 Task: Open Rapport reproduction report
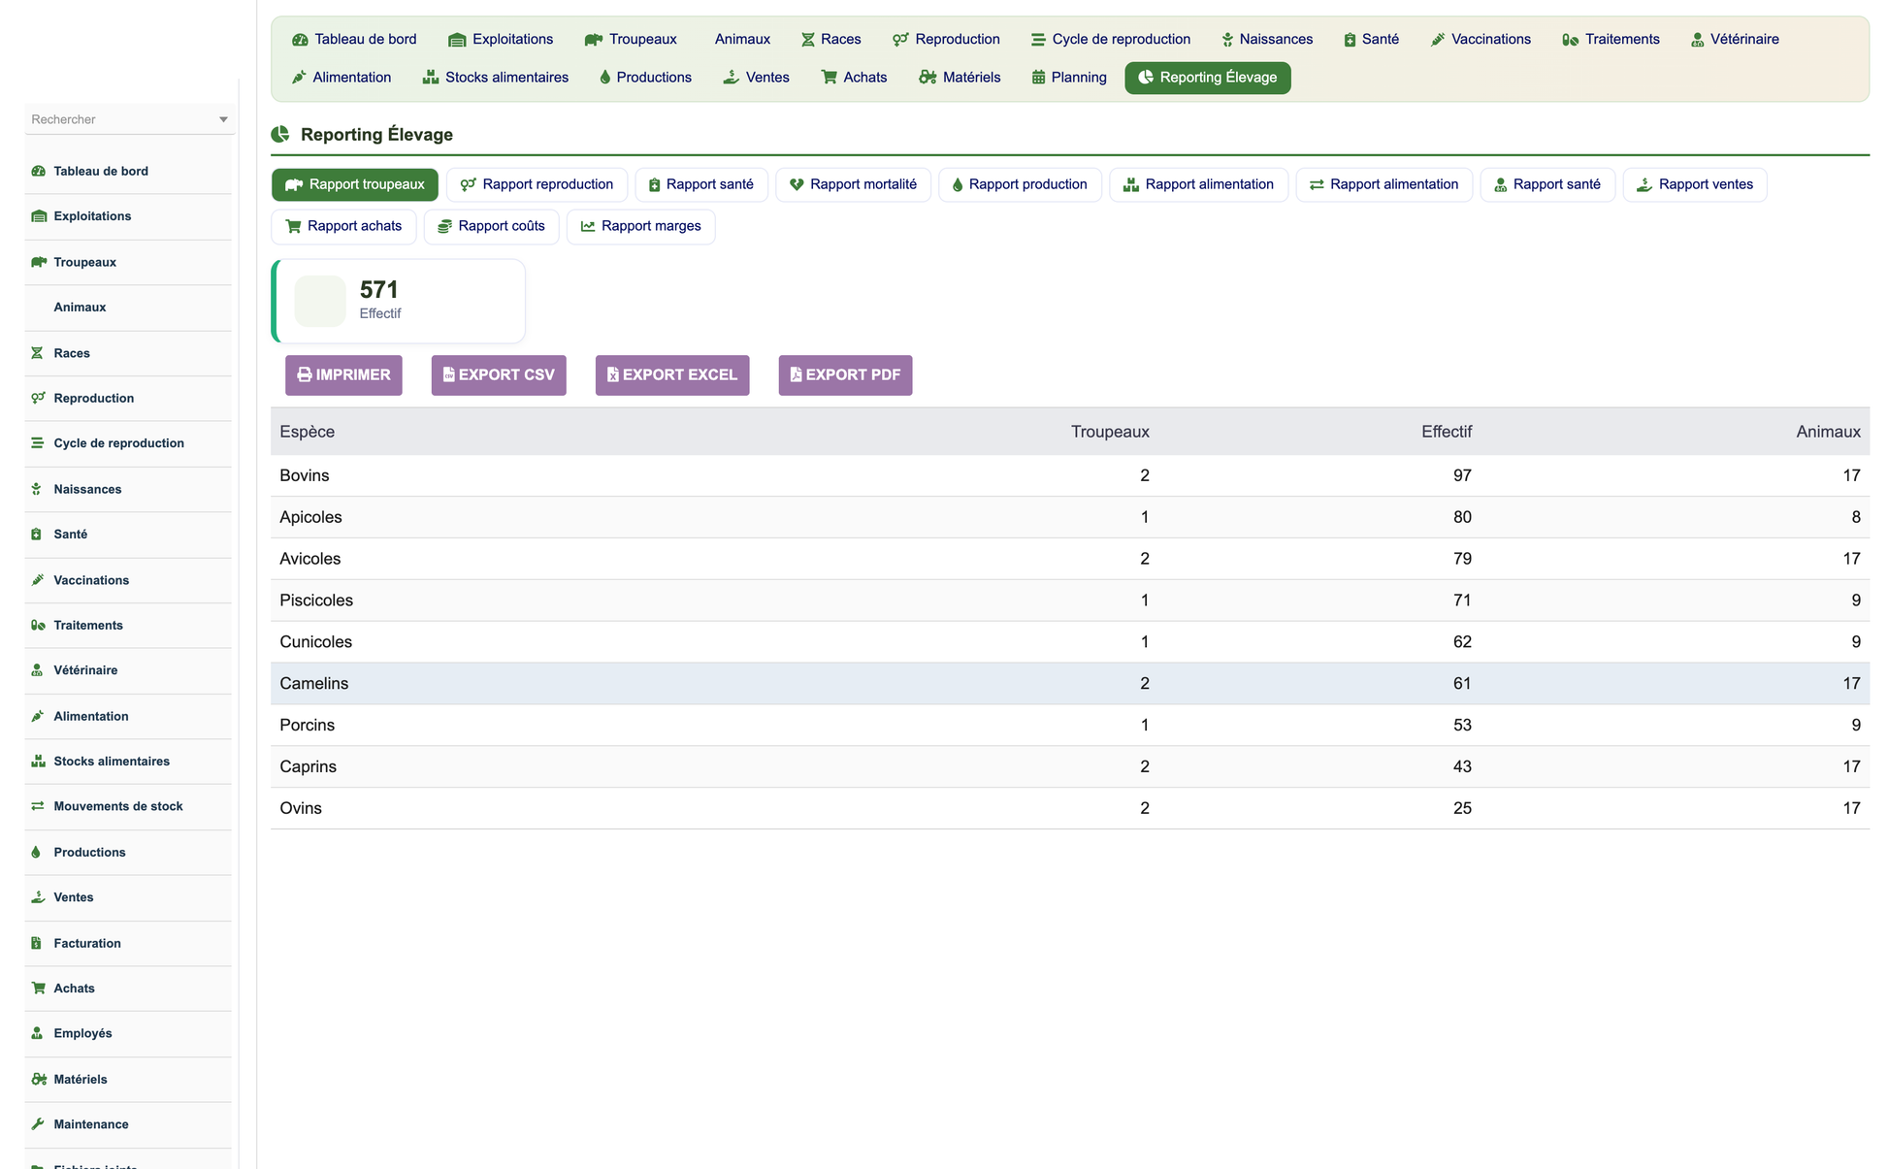[537, 184]
